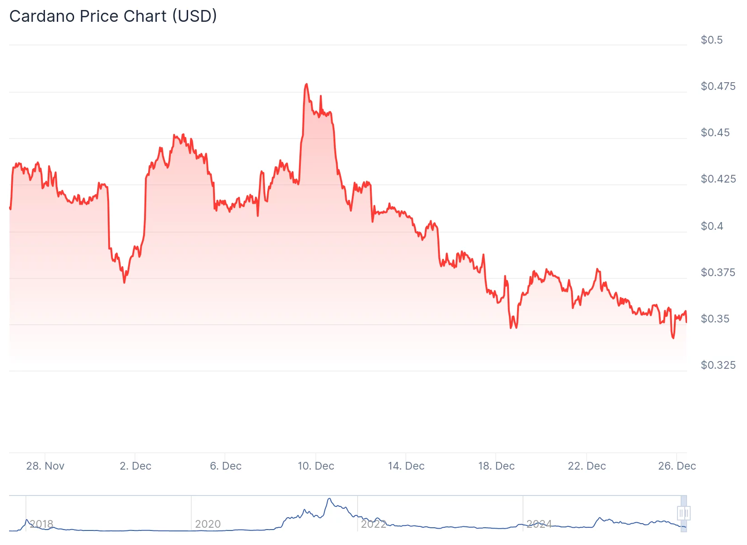Image resolution: width=747 pixels, height=545 pixels.
Task: Jump to 2024 in the navigator
Action: point(539,524)
